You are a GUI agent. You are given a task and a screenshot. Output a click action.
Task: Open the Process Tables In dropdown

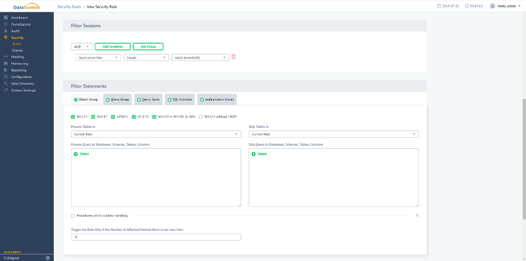(x=156, y=134)
